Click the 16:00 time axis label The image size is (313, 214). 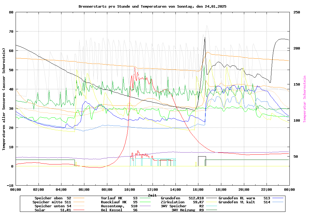click(198, 190)
